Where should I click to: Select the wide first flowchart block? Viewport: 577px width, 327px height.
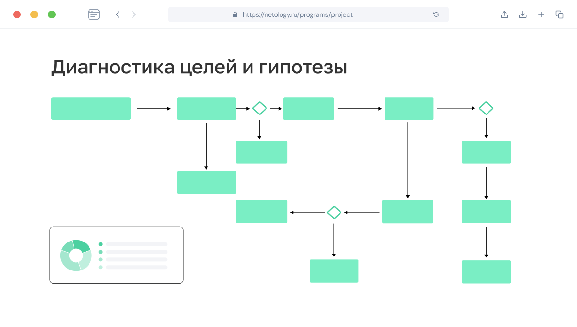click(x=91, y=108)
